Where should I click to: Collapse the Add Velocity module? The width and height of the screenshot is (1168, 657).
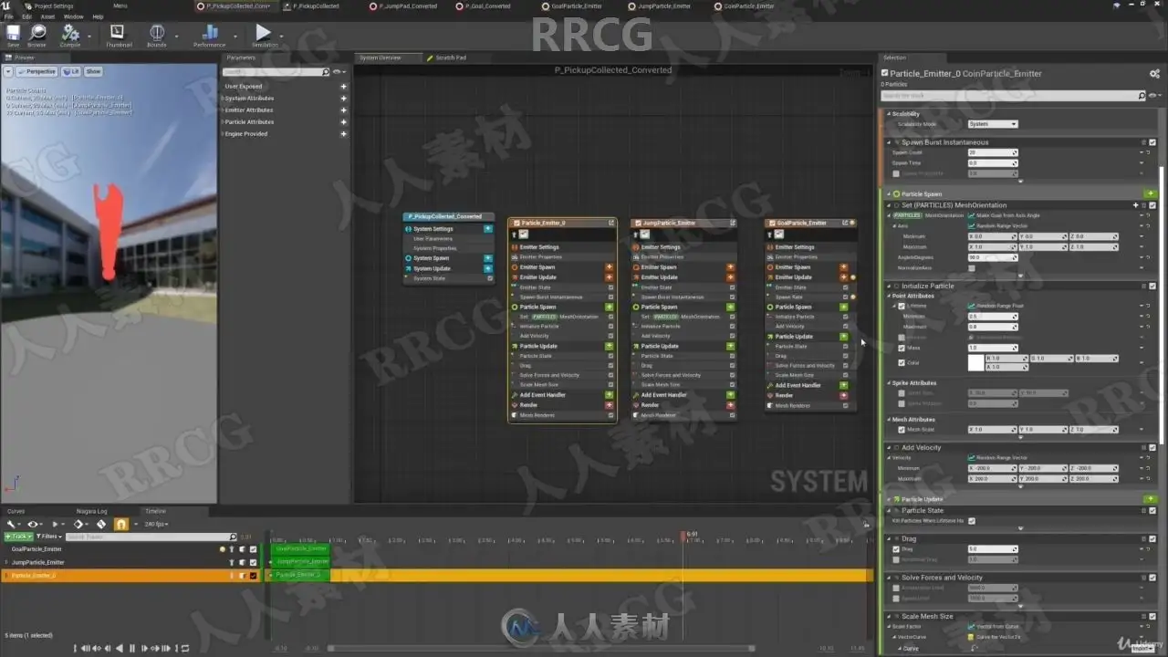(890, 448)
